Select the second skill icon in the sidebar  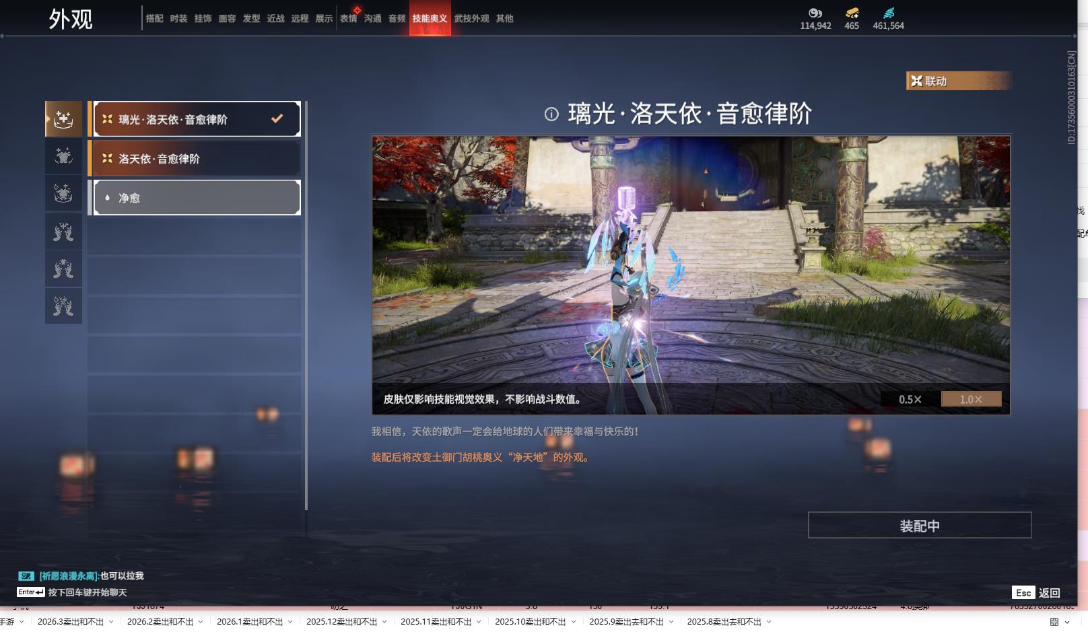(x=63, y=156)
